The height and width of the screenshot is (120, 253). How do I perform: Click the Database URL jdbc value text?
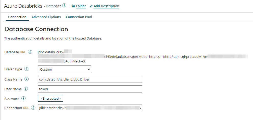click(x=51, y=52)
